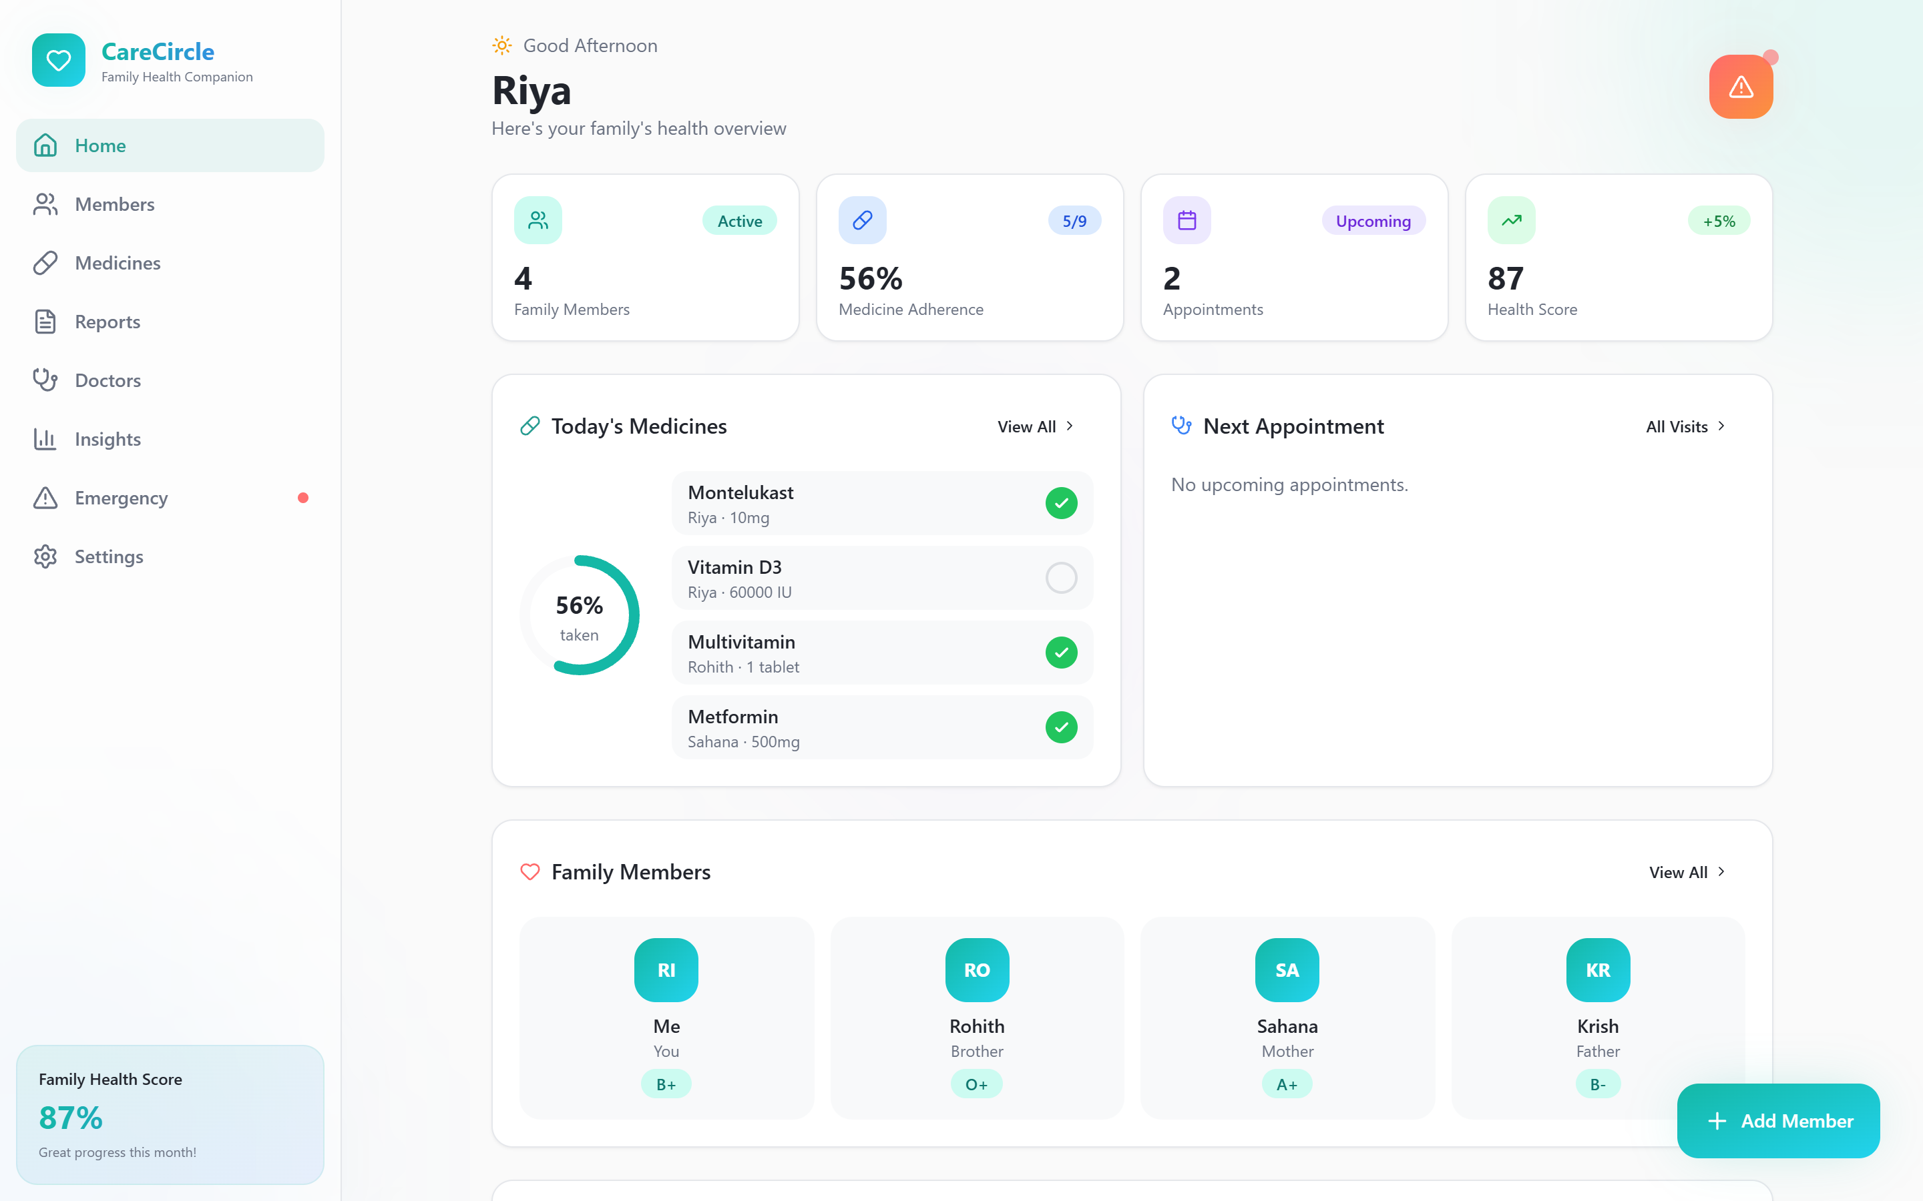Go to Doctors in the sidebar
Viewport: 1923px width, 1201px height.
coord(108,380)
